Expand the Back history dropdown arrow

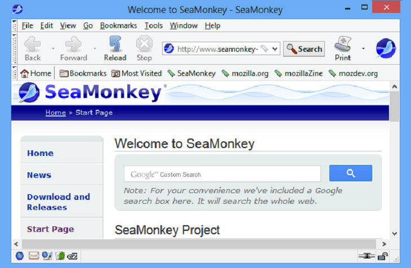[x=53, y=48]
